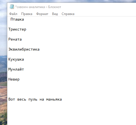Open the Справка menu
136x125 pixels.
(x=68, y=14)
